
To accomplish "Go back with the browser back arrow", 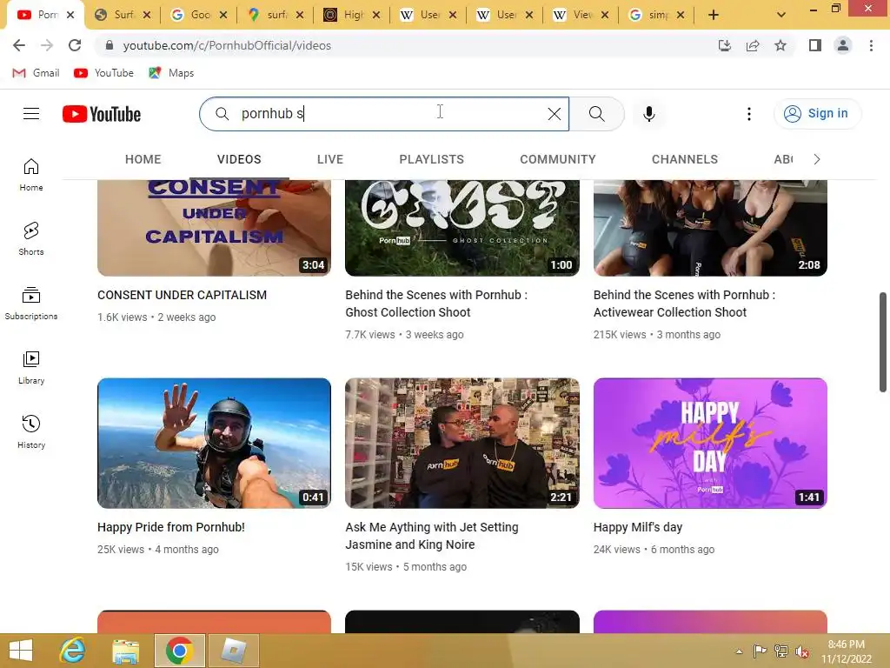I will pos(19,45).
